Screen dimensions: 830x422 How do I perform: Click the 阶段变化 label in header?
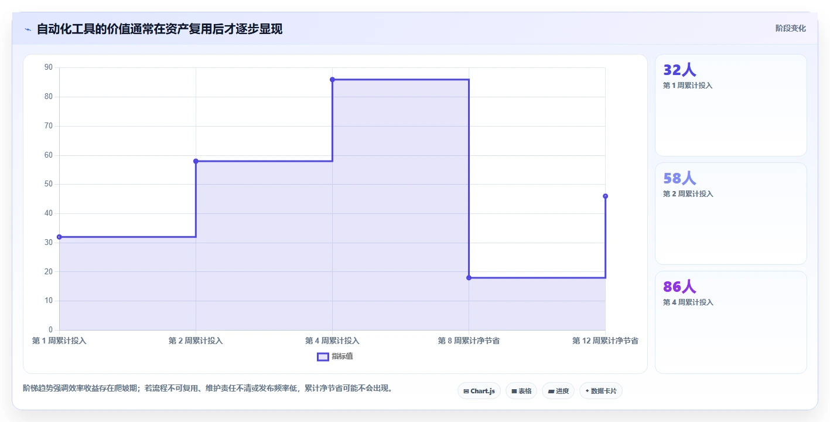[x=790, y=28]
